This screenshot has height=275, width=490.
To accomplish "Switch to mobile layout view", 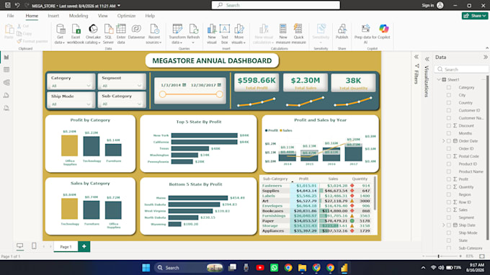I will (34, 246).
